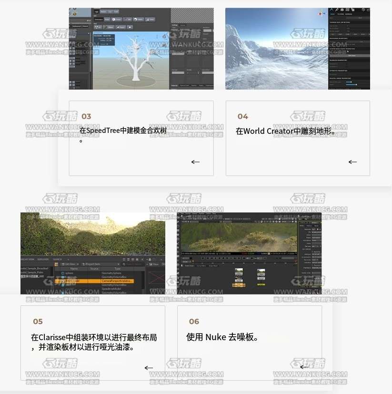The image size is (392, 394).
Task: Select the orange highlighted node in Nuke's node graph
Action: (239, 285)
